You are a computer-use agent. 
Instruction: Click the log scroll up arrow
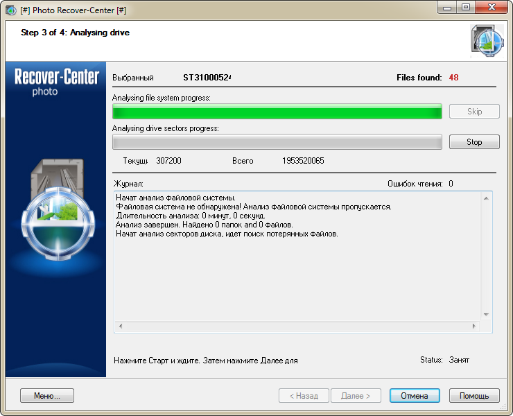pos(486,198)
